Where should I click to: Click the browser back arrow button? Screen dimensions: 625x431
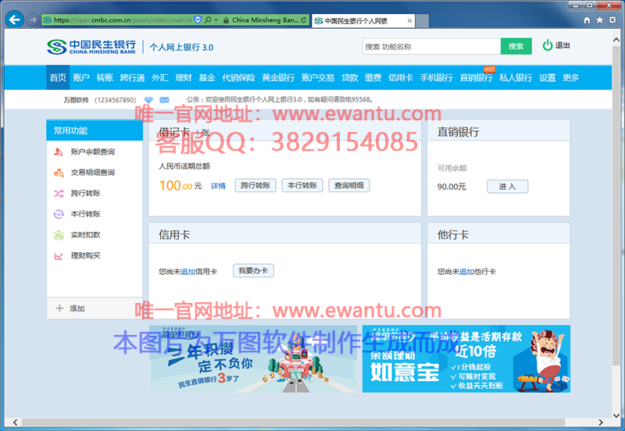pos(14,20)
